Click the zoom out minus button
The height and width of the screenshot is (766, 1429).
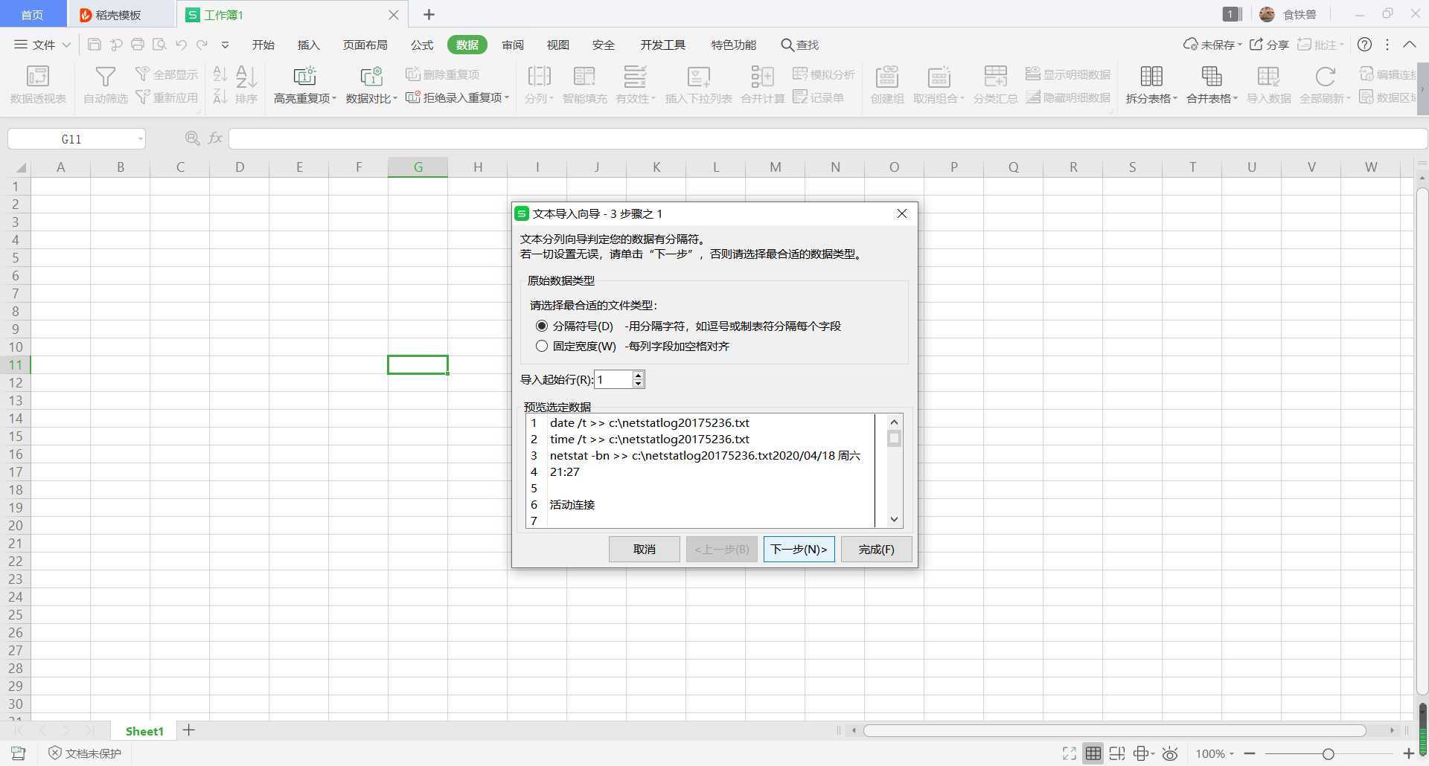tap(1250, 753)
